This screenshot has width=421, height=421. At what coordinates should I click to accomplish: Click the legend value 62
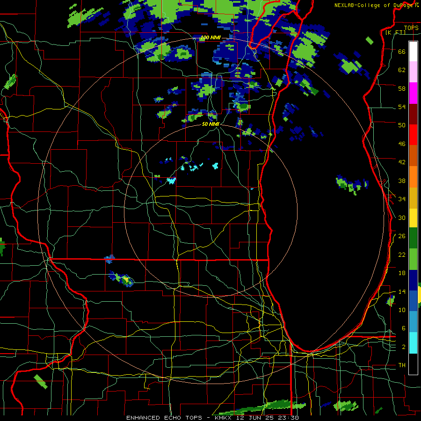(402, 70)
